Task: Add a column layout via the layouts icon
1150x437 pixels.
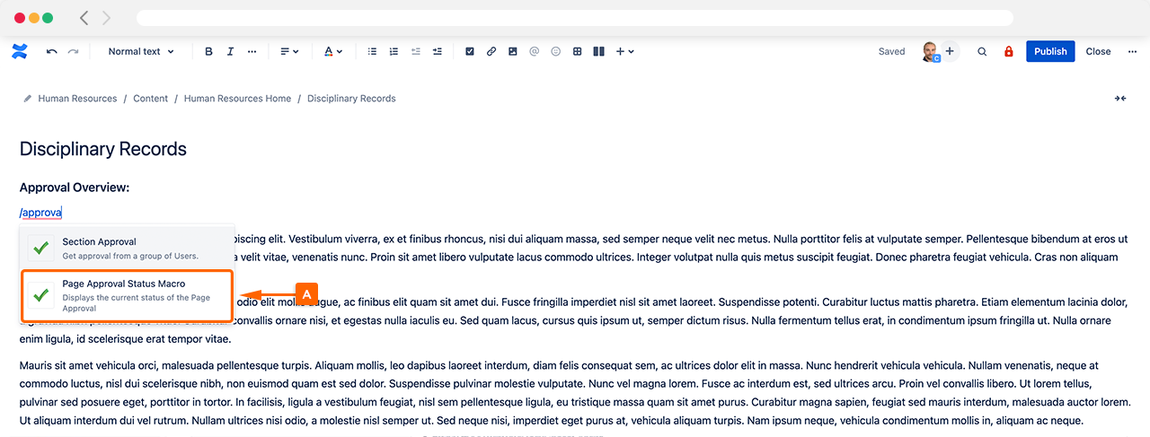Action: pos(599,52)
